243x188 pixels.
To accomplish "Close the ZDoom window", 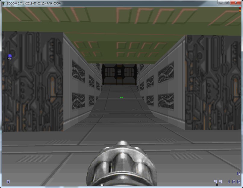I will [236, 2].
